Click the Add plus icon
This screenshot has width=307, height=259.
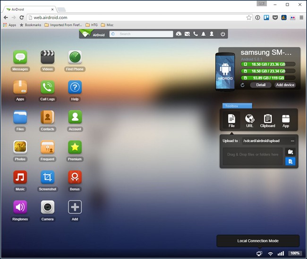(x=75, y=207)
